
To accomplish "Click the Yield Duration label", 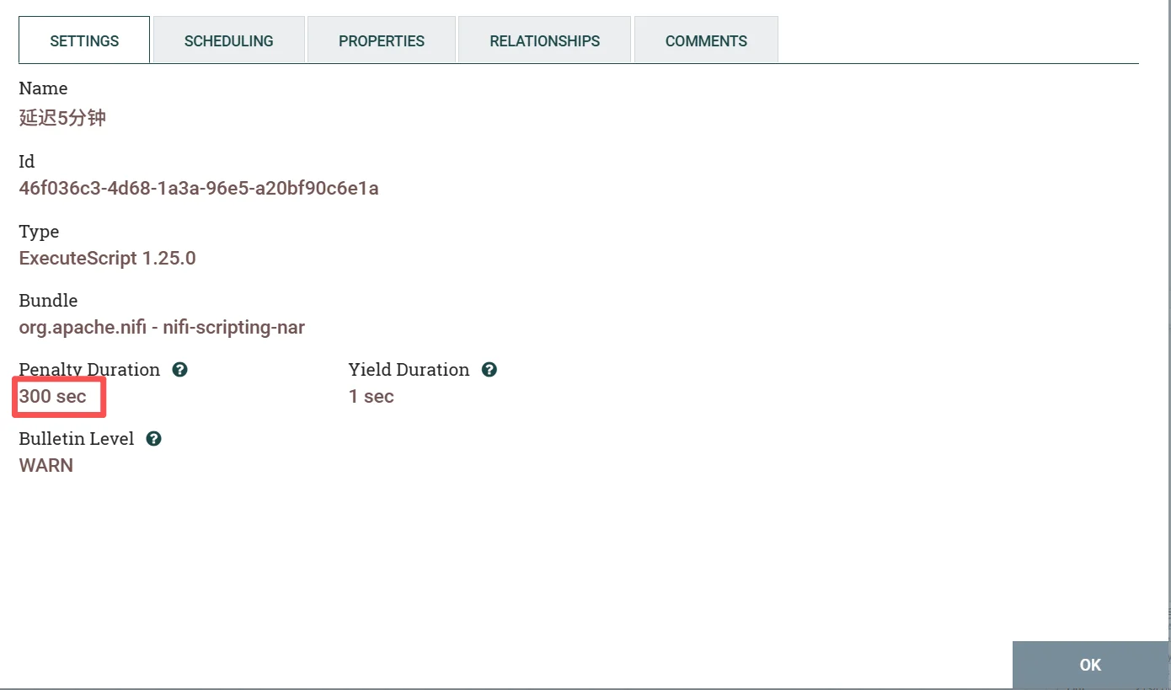I will (x=409, y=370).
